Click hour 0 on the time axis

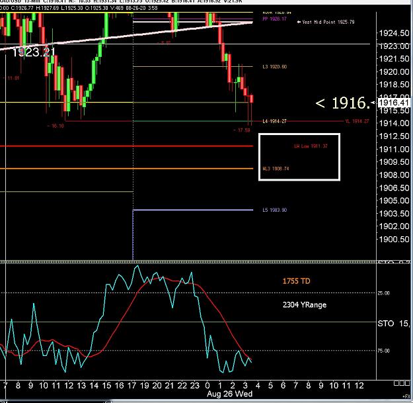(x=207, y=386)
